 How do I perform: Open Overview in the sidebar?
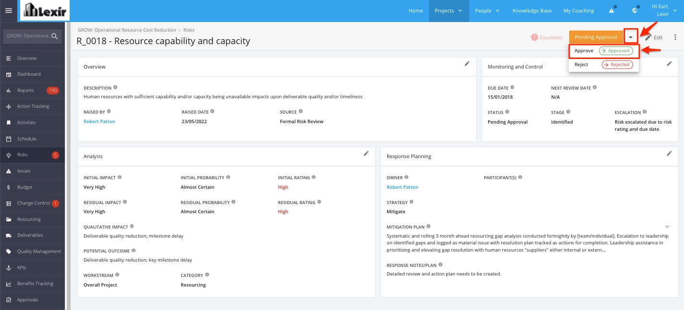tap(32, 58)
